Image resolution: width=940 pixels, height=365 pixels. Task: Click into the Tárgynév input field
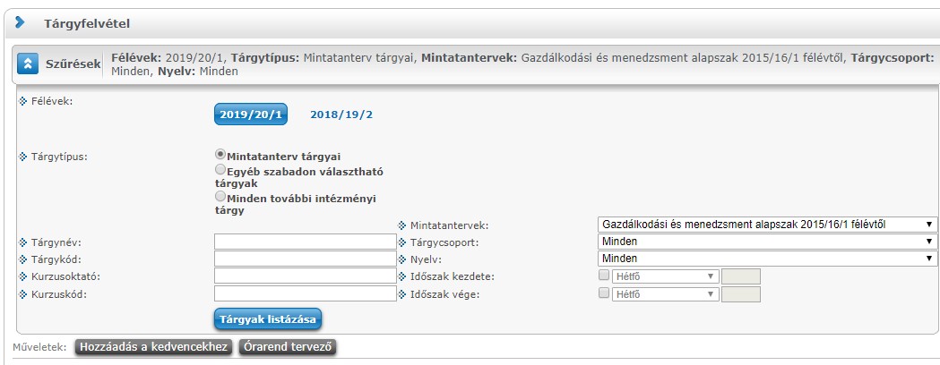click(305, 242)
